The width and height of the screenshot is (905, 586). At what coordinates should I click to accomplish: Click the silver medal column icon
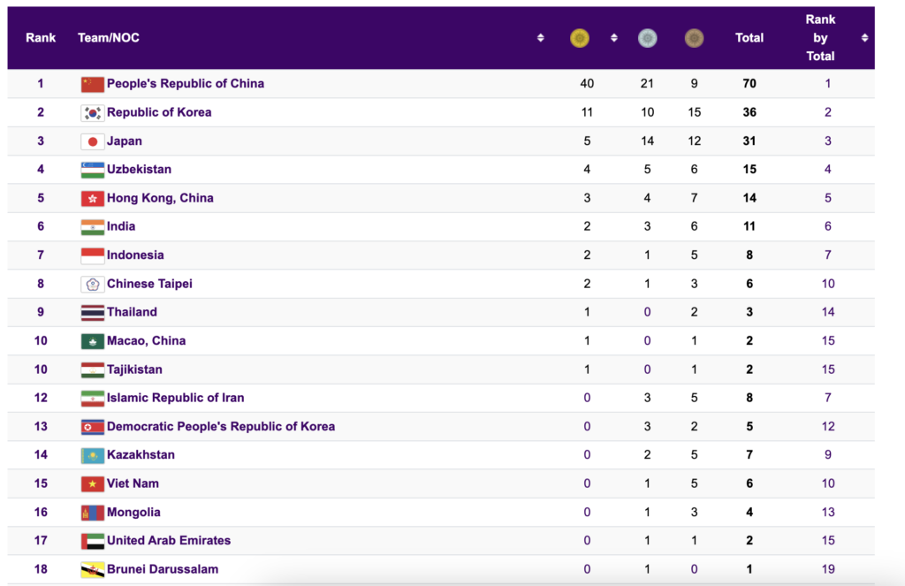tap(648, 38)
